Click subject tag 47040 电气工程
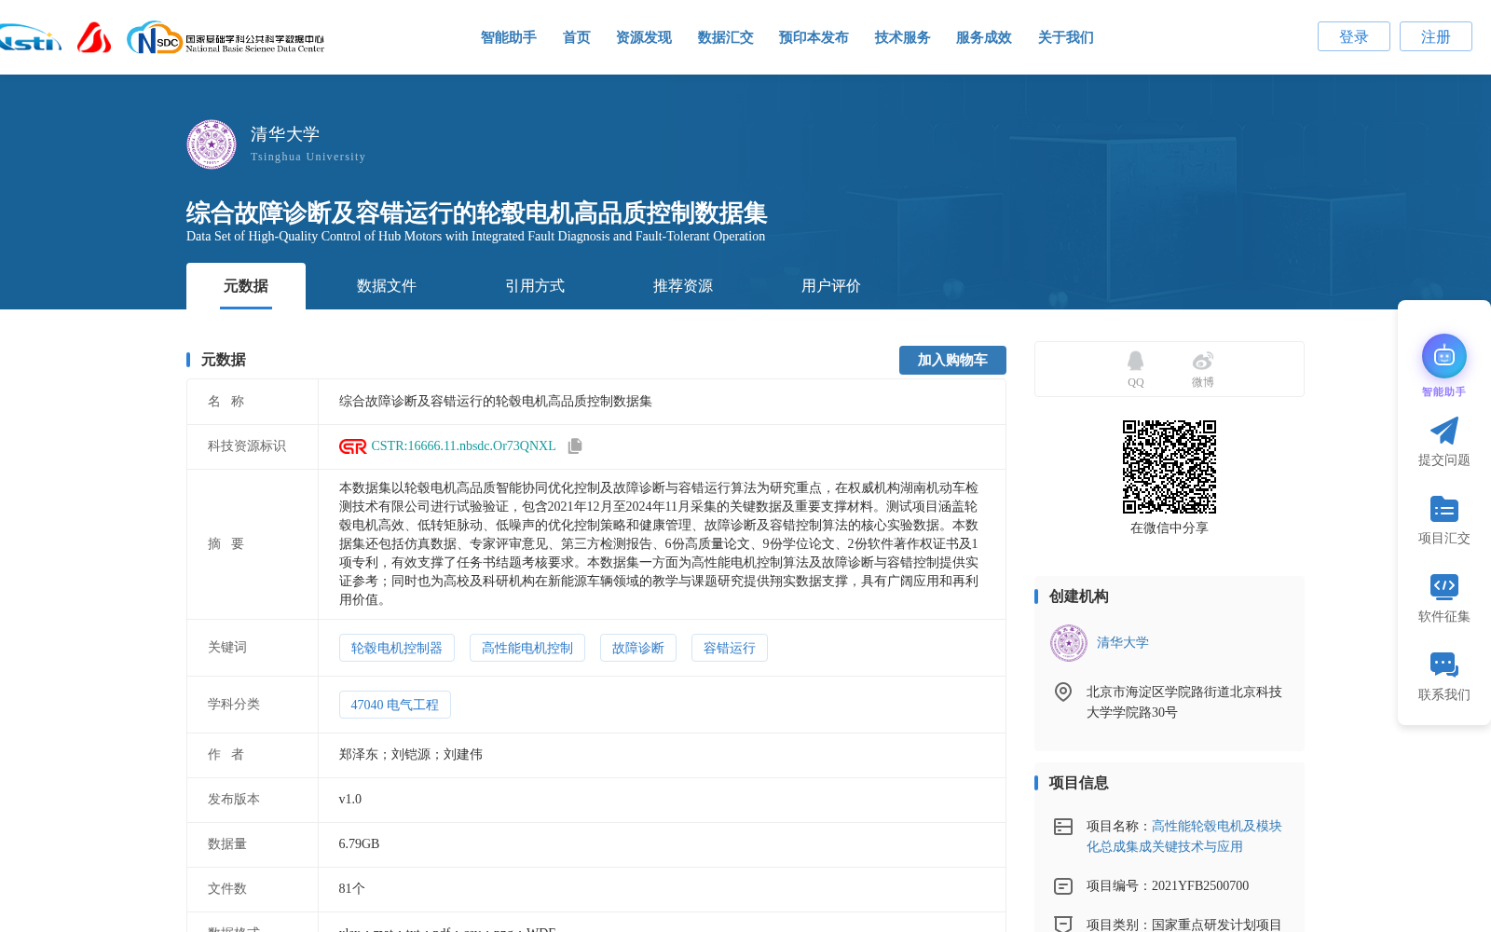The height and width of the screenshot is (932, 1491). (x=395, y=705)
